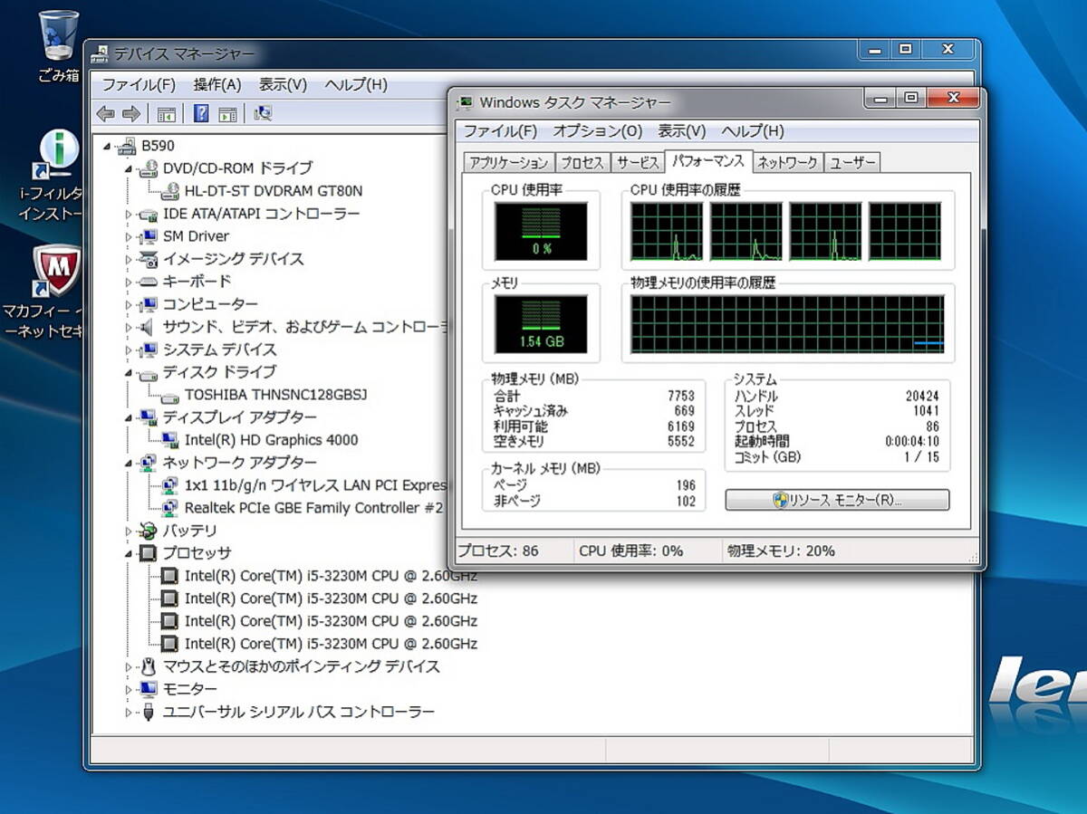
Task: Click the B590 computer root icon
Action: [x=127, y=146]
